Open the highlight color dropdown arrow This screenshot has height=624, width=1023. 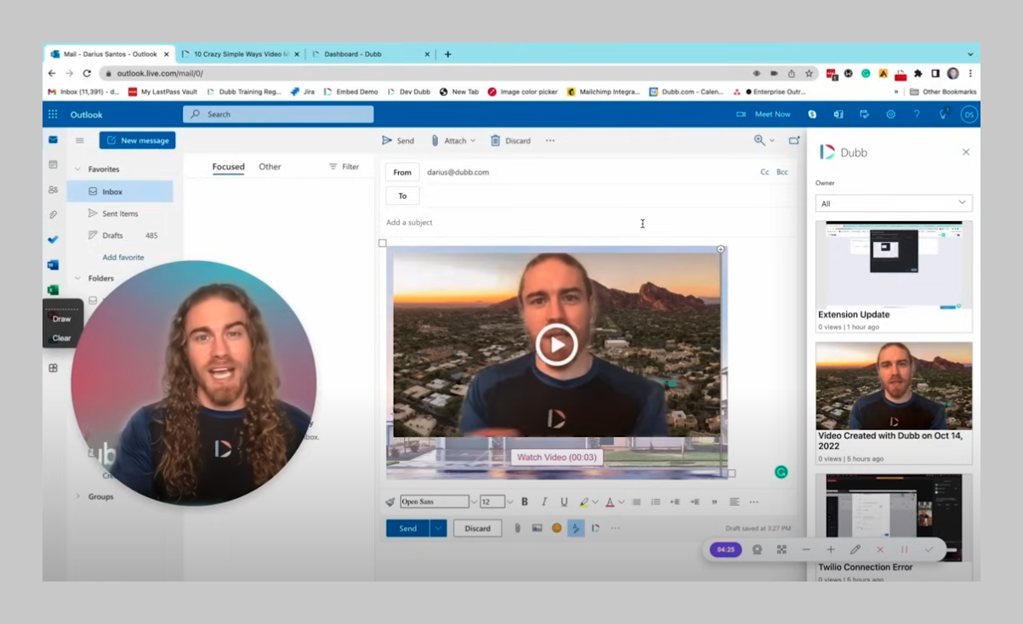tap(595, 502)
